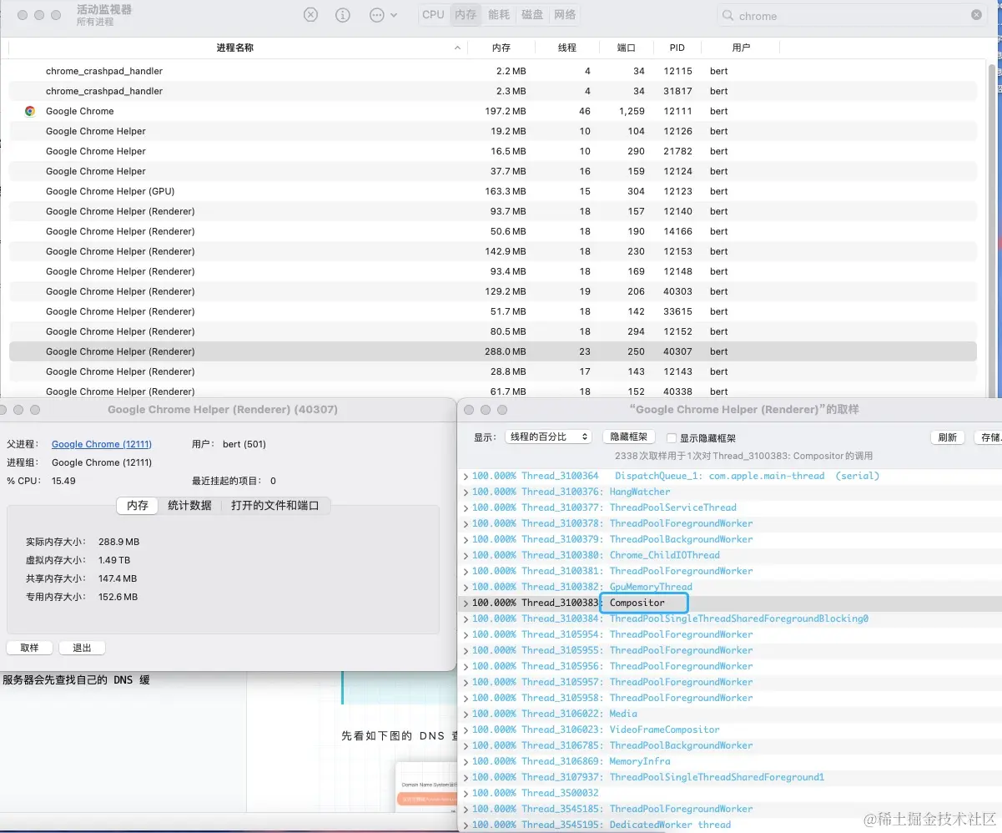Clear the chrome search text

pyautogui.click(x=976, y=15)
